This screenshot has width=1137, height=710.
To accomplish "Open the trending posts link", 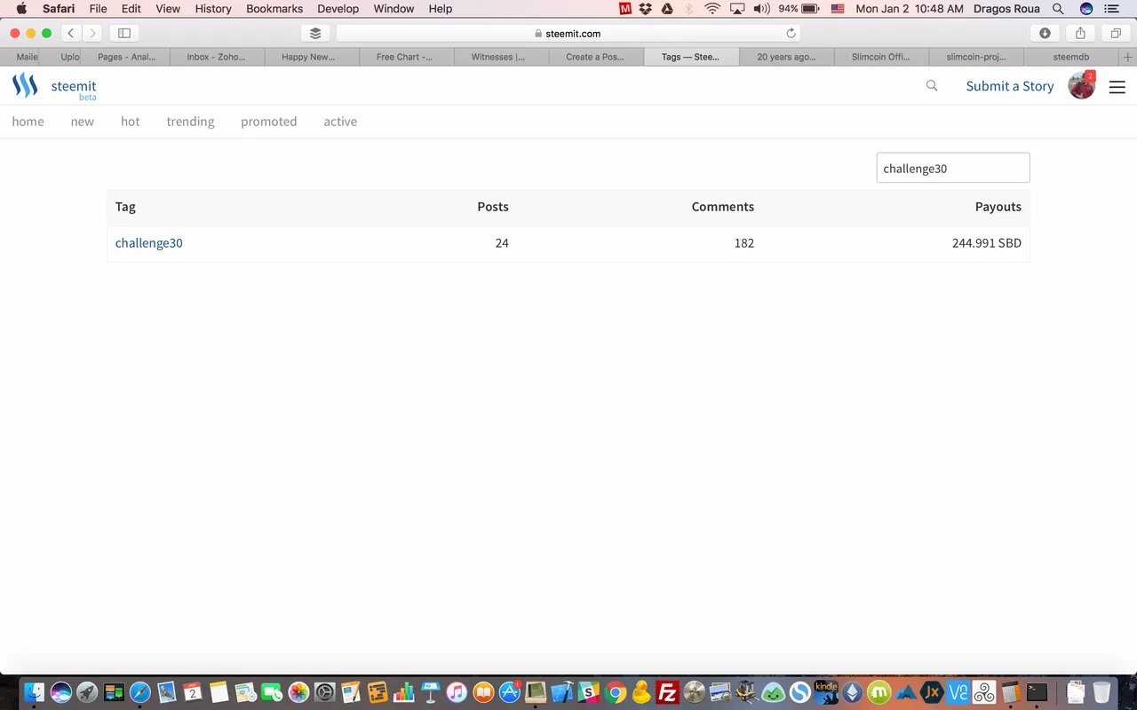I will pyautogui.click(x=190, y=122).
